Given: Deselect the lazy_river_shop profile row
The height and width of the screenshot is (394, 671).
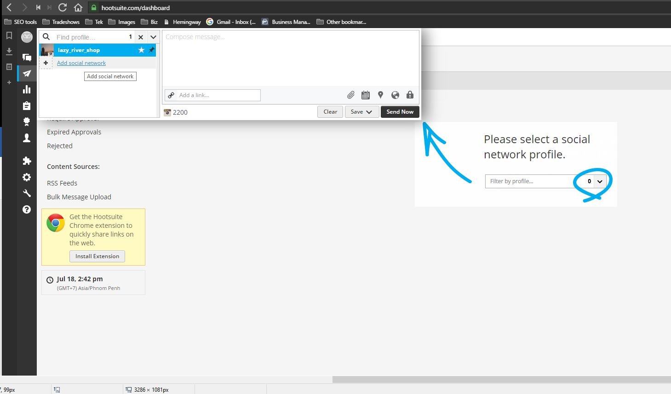Looking at the screenshot, I should coord(97,50).
